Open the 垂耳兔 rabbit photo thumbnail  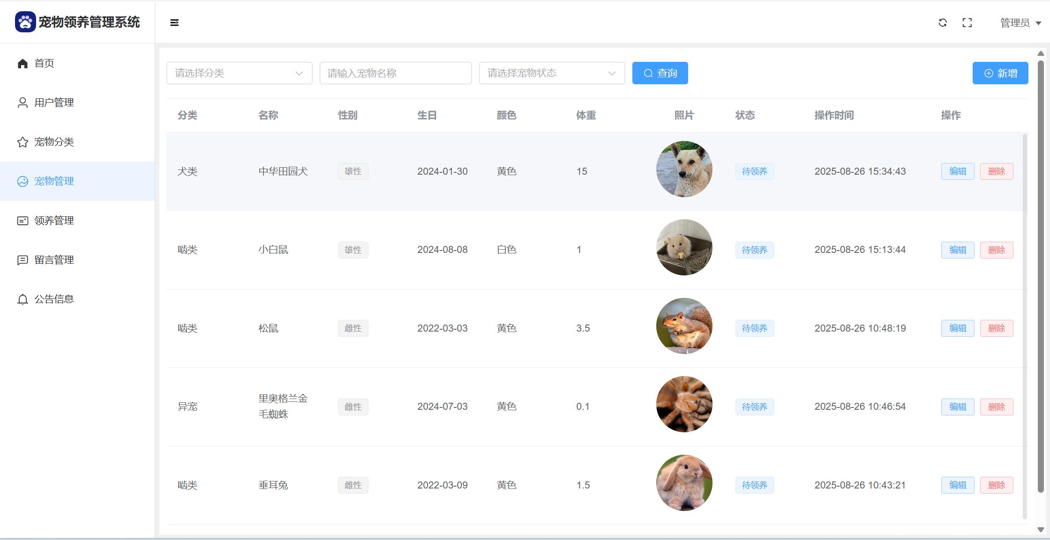pos(684,482)
